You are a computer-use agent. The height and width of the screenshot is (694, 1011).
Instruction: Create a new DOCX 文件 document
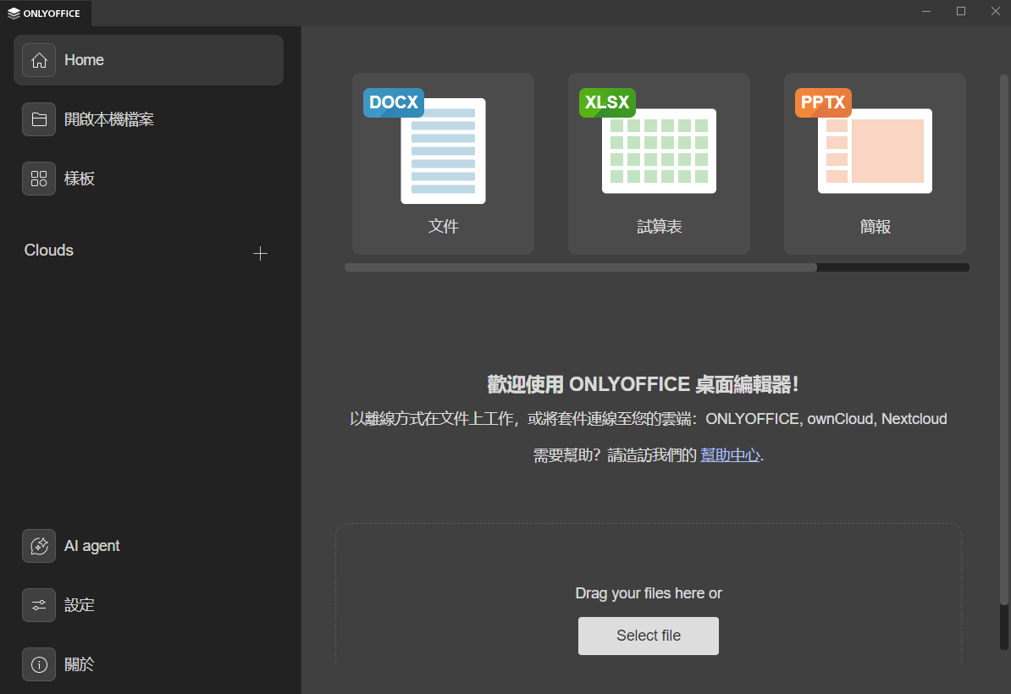coord(443,163)
